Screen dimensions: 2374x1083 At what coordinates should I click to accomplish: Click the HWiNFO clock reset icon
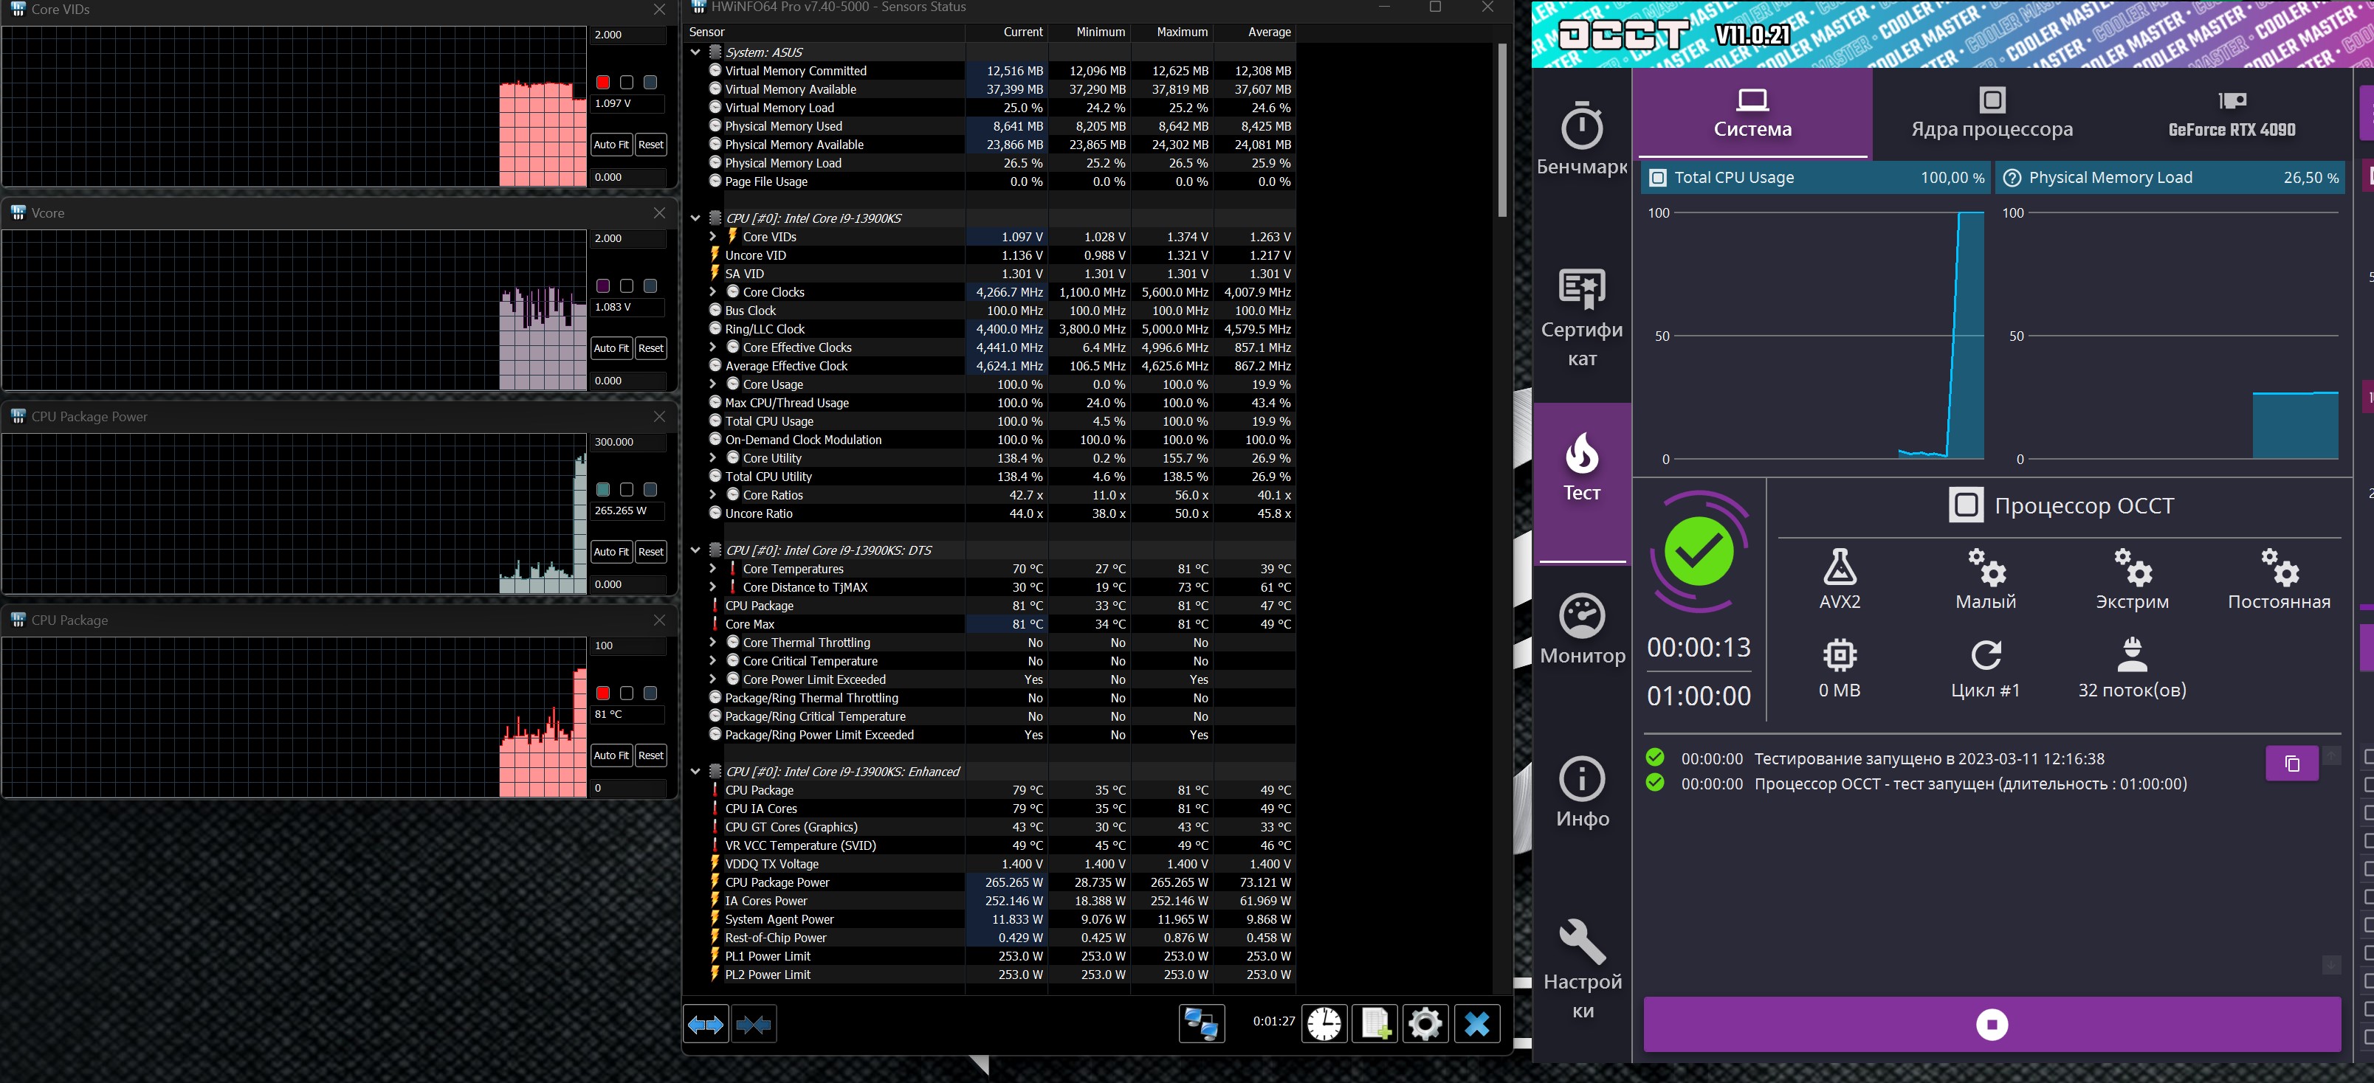tap(1324, 1023)
